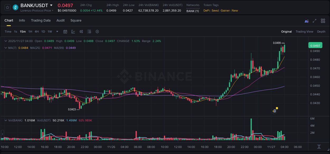Expand chart to fullscreen with the arrows icon
This screenshot has height=154, width=330.
314,20
